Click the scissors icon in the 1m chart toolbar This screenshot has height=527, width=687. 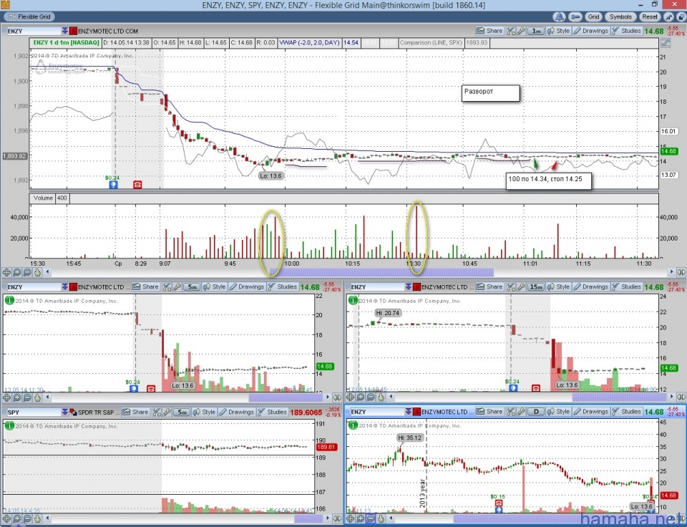[511, 31]
